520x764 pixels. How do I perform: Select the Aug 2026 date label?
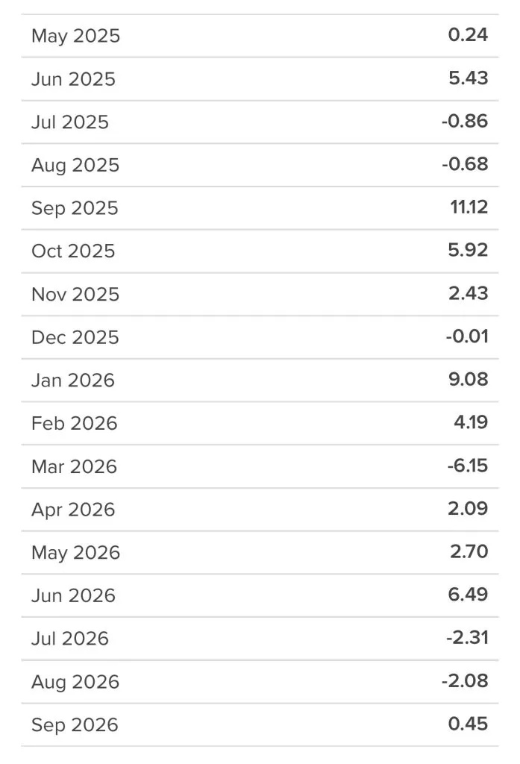click(x=75, y=682)
